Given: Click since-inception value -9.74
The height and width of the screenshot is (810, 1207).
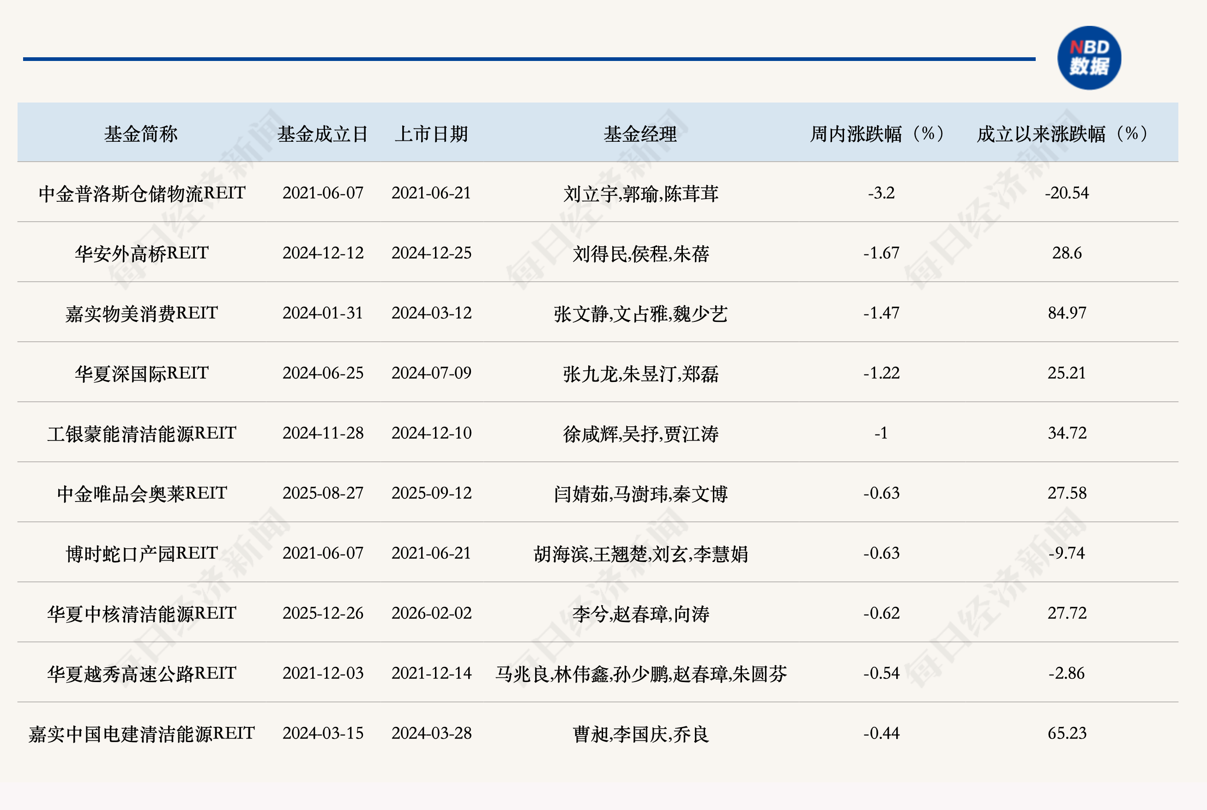Looking at the screenshot, I should pyautogui.click(x=1067, y=553).
